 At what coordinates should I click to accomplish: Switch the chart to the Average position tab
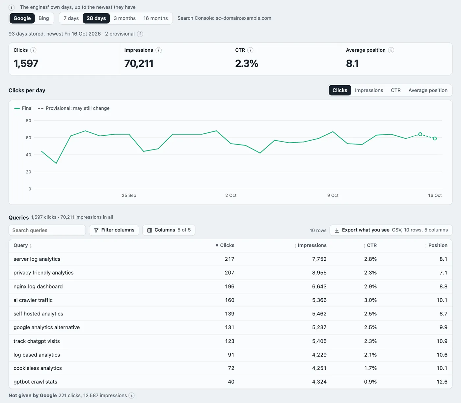point(428,90)
